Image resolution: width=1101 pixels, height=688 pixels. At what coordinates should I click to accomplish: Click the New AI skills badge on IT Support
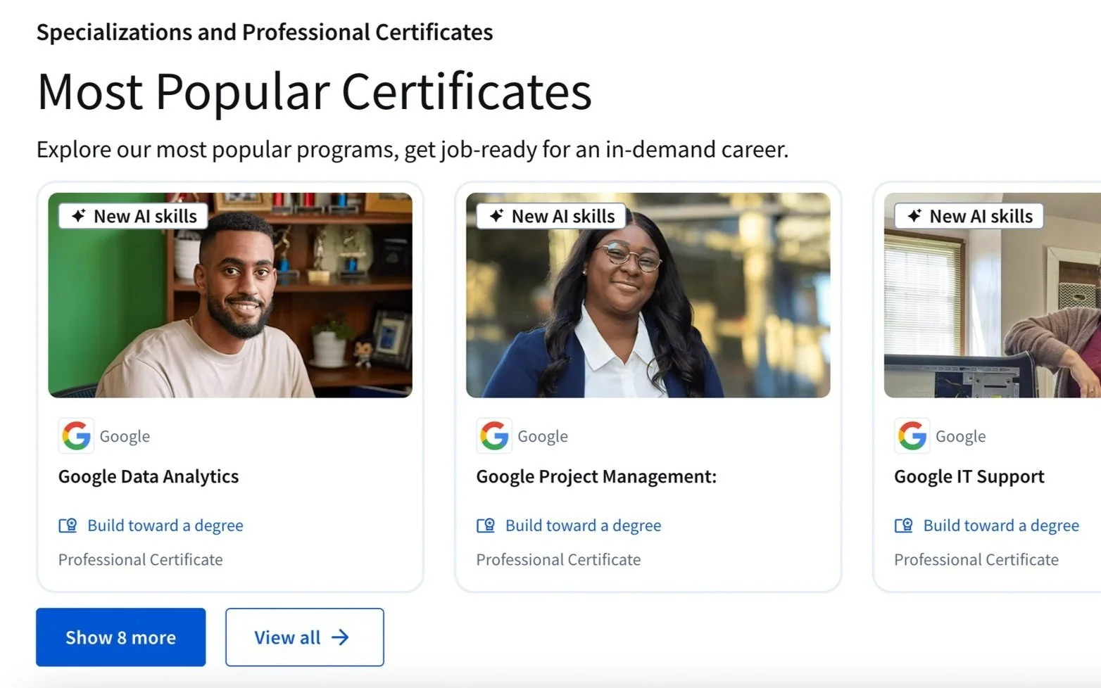pyautogui.click(x=969, y=216)
